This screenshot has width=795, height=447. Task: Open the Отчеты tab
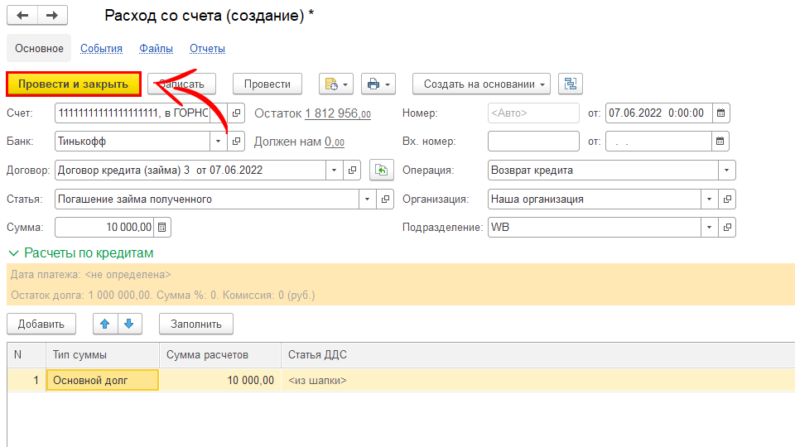tap(207, 49)
